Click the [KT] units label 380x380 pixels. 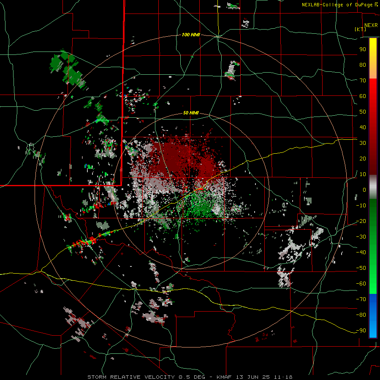(x=361, y=29)
